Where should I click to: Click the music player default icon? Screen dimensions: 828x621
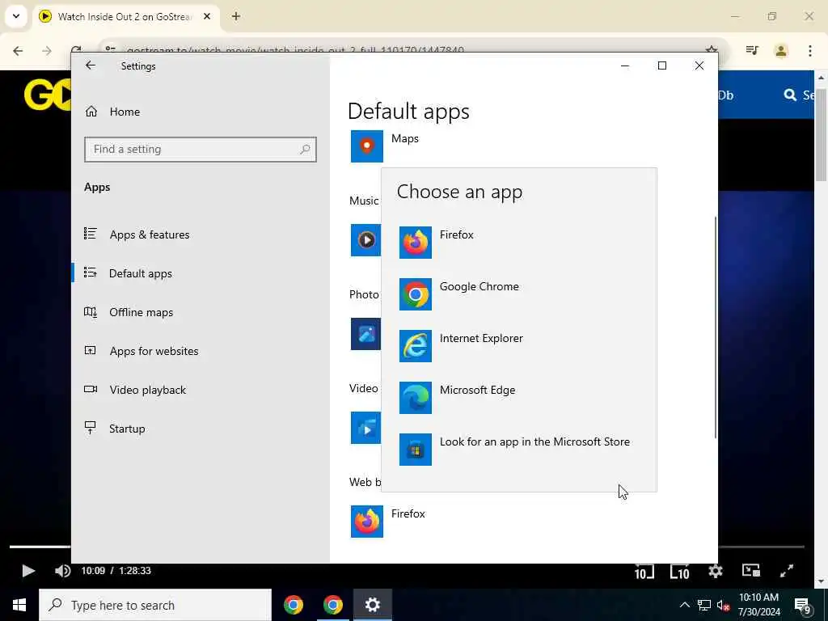[365, 240]
